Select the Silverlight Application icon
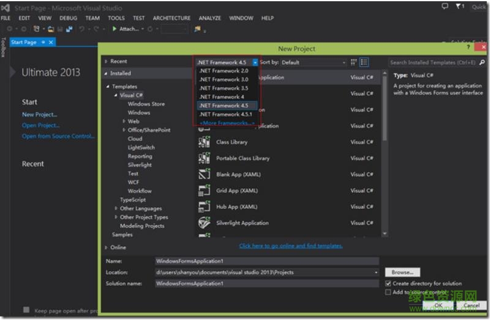This screenshot has width=491, height=320. click(204, 223)
